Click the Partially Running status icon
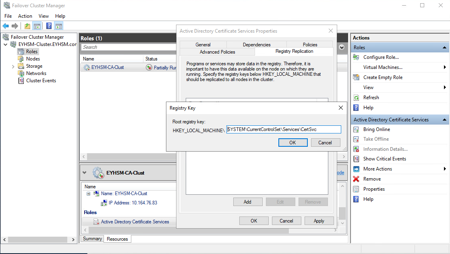The image size is (450, 254). [149, 67]
